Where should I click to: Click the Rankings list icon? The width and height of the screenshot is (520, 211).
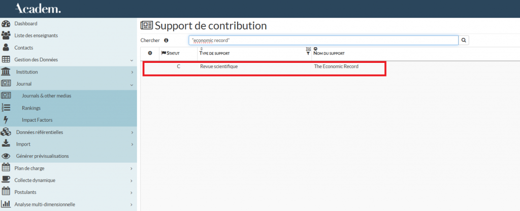click(x=6, y=108)
